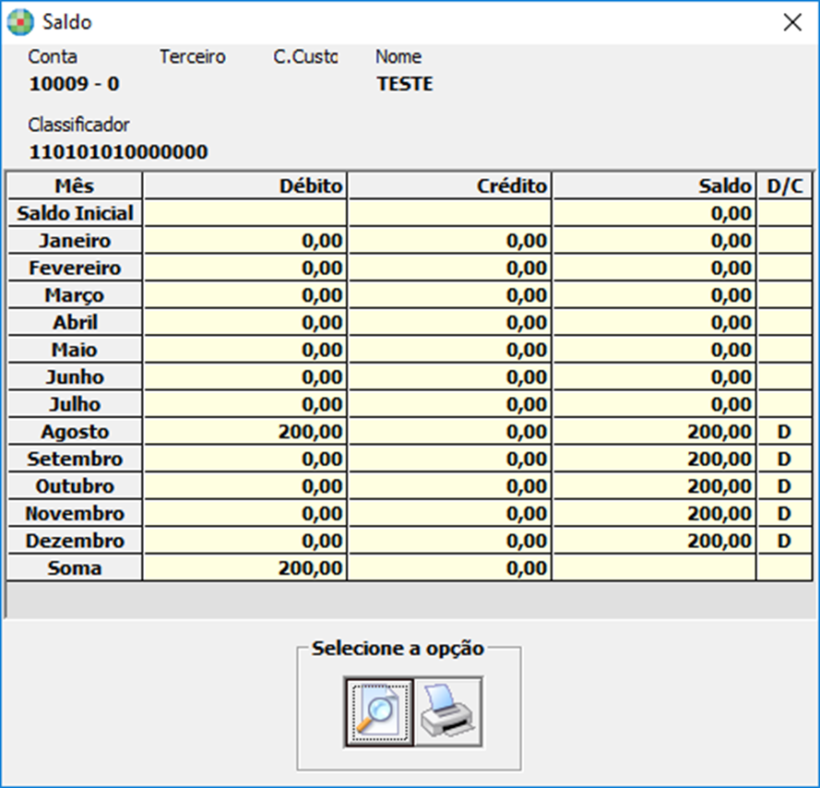
Task: Click the Nome label
Action: click(x=398, y=56)
